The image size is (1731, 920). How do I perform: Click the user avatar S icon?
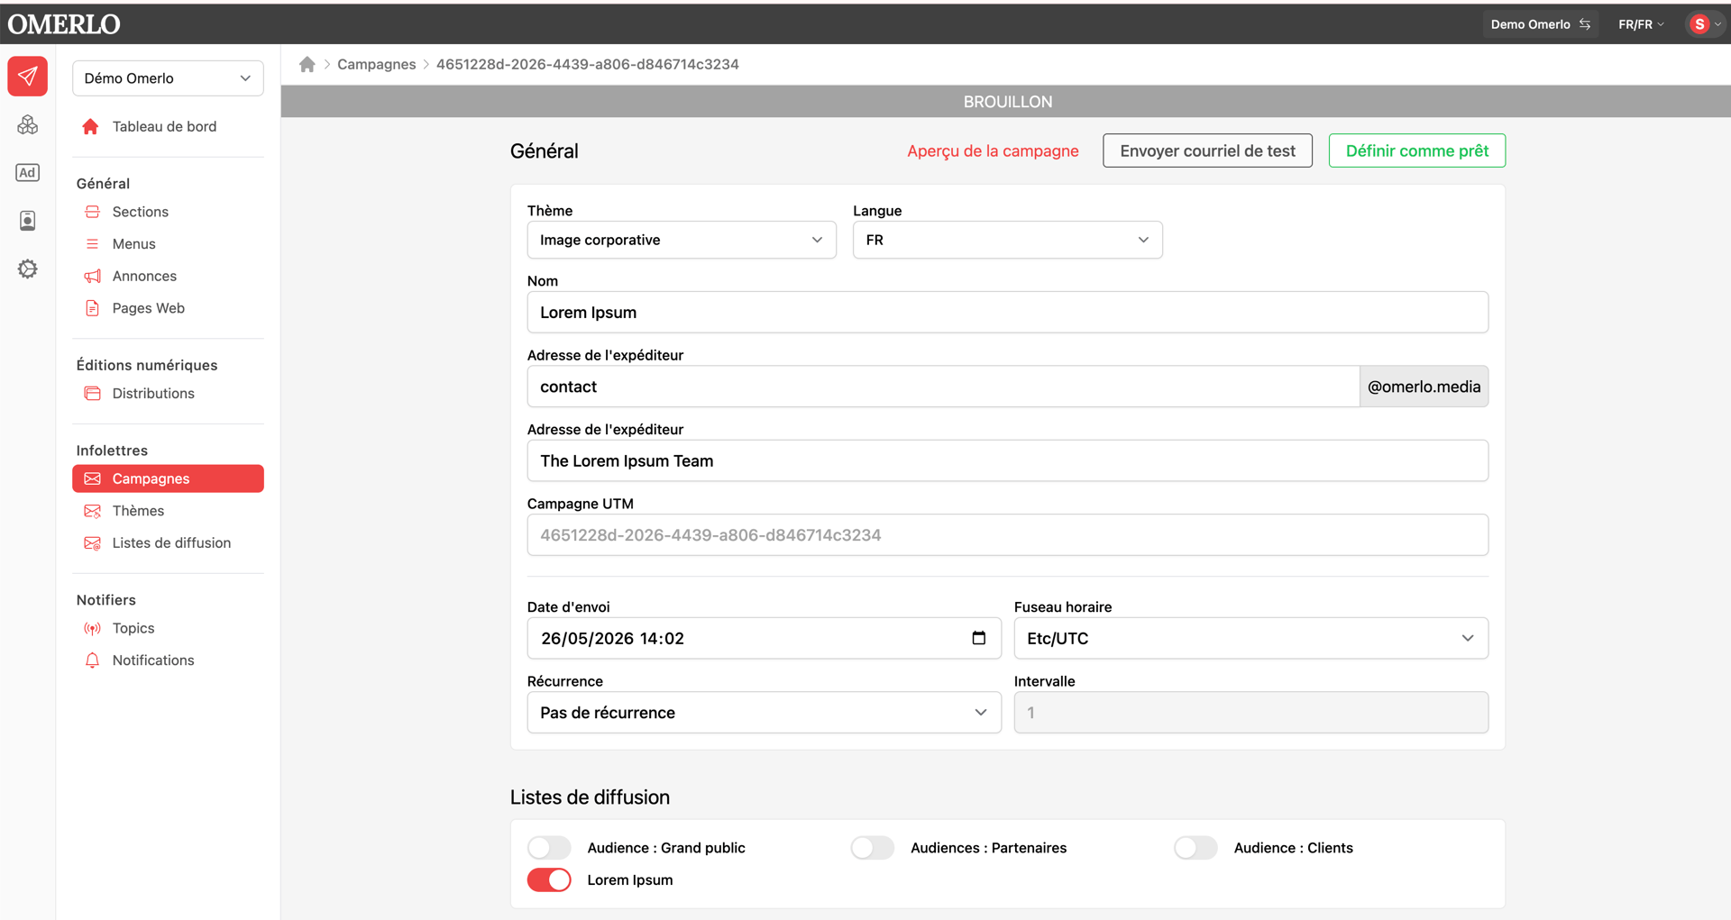pyautogui.click(x=1699, y=24)
